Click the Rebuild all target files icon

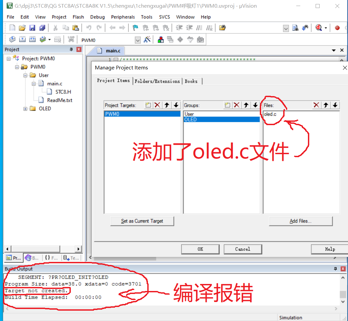pyautogui.click(x=32, y=40)
